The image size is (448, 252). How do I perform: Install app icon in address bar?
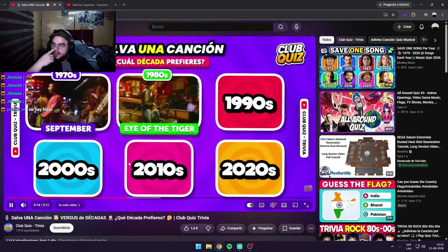tap(385, 15)
